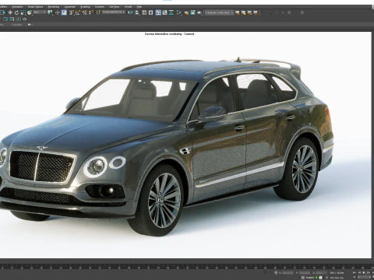Select the Scale tool
374x280 pixels.
coord(23,12)
